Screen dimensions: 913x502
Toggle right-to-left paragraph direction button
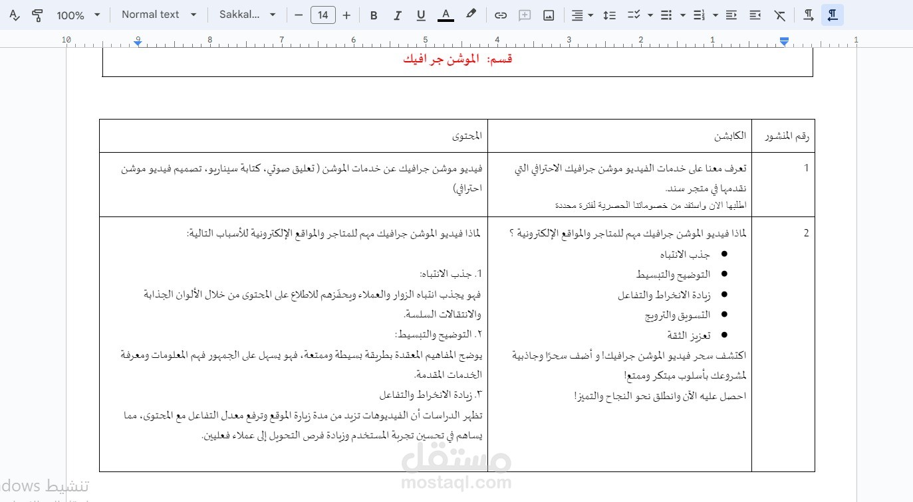pyautogui.click(x=833, y=15)
